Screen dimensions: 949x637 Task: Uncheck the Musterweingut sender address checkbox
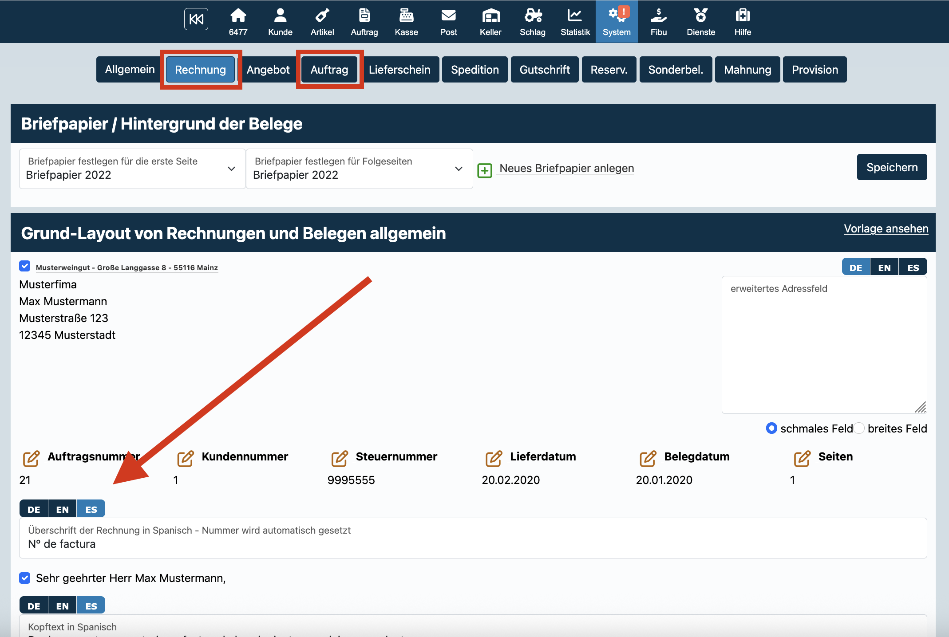(x=25, y=266)
